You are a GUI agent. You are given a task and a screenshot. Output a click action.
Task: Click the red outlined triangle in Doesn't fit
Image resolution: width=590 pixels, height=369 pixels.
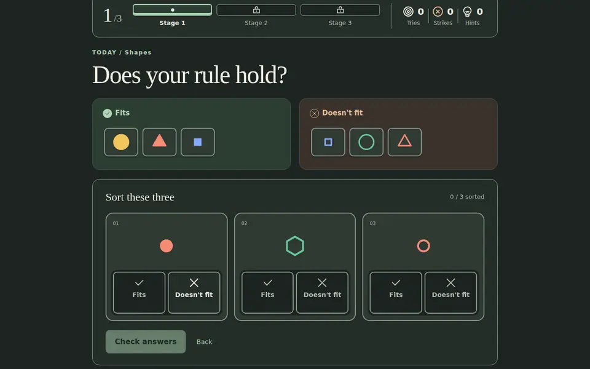coord(404,140)
